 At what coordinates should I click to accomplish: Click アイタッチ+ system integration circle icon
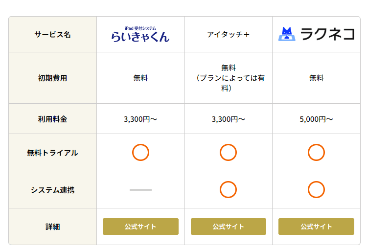pyautogui.click(x=228, y=189)
